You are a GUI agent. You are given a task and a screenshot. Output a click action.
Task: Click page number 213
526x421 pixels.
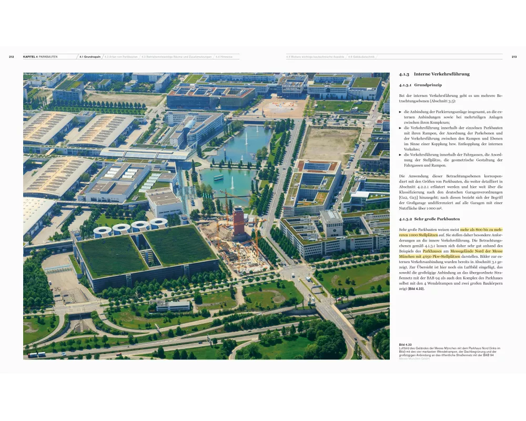514,56
